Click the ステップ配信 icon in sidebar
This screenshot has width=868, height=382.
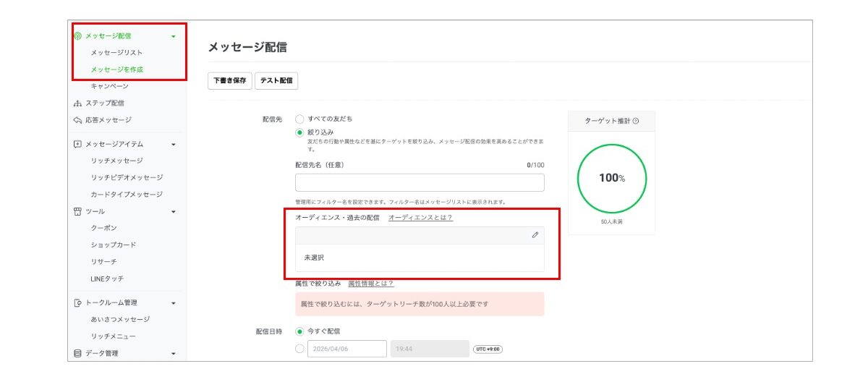point(78,103)
